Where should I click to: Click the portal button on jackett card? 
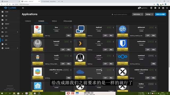pyautogui.click(x=105, y=64)
